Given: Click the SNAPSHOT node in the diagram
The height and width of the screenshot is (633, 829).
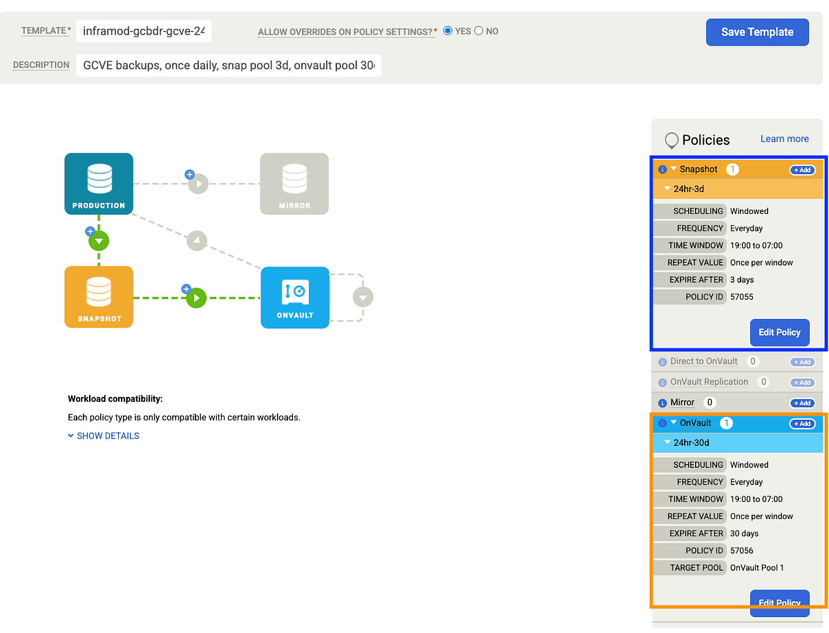Looking at the screenshot, I should (x=99, y=297).
